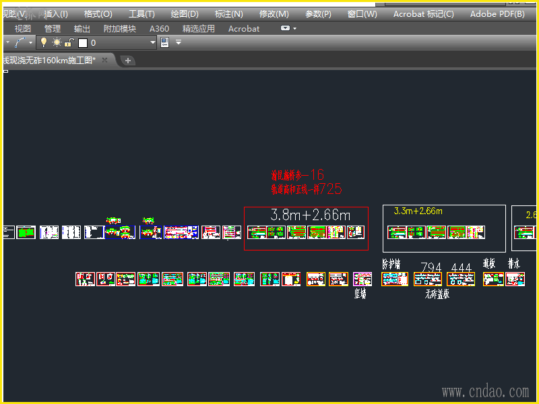Image resolution: width=539 pixels, height=404 pixels.
Task: Click the ribbon panel cycle icon
Action: pos(285,28)
